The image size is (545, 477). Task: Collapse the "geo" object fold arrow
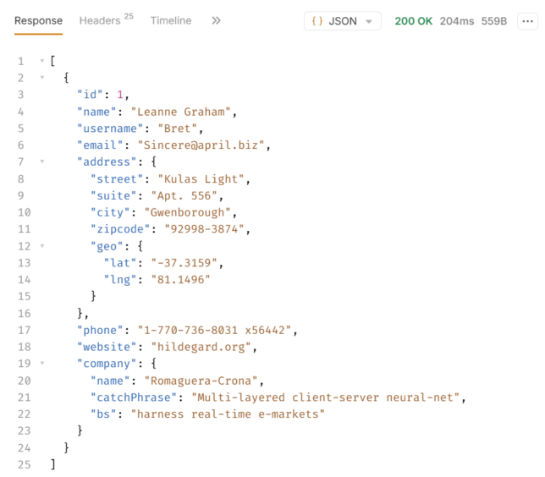coord(42,246)
